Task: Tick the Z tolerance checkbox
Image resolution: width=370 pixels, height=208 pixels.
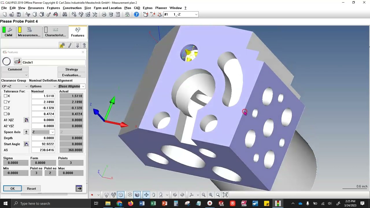Action: [x=5, y=108]
